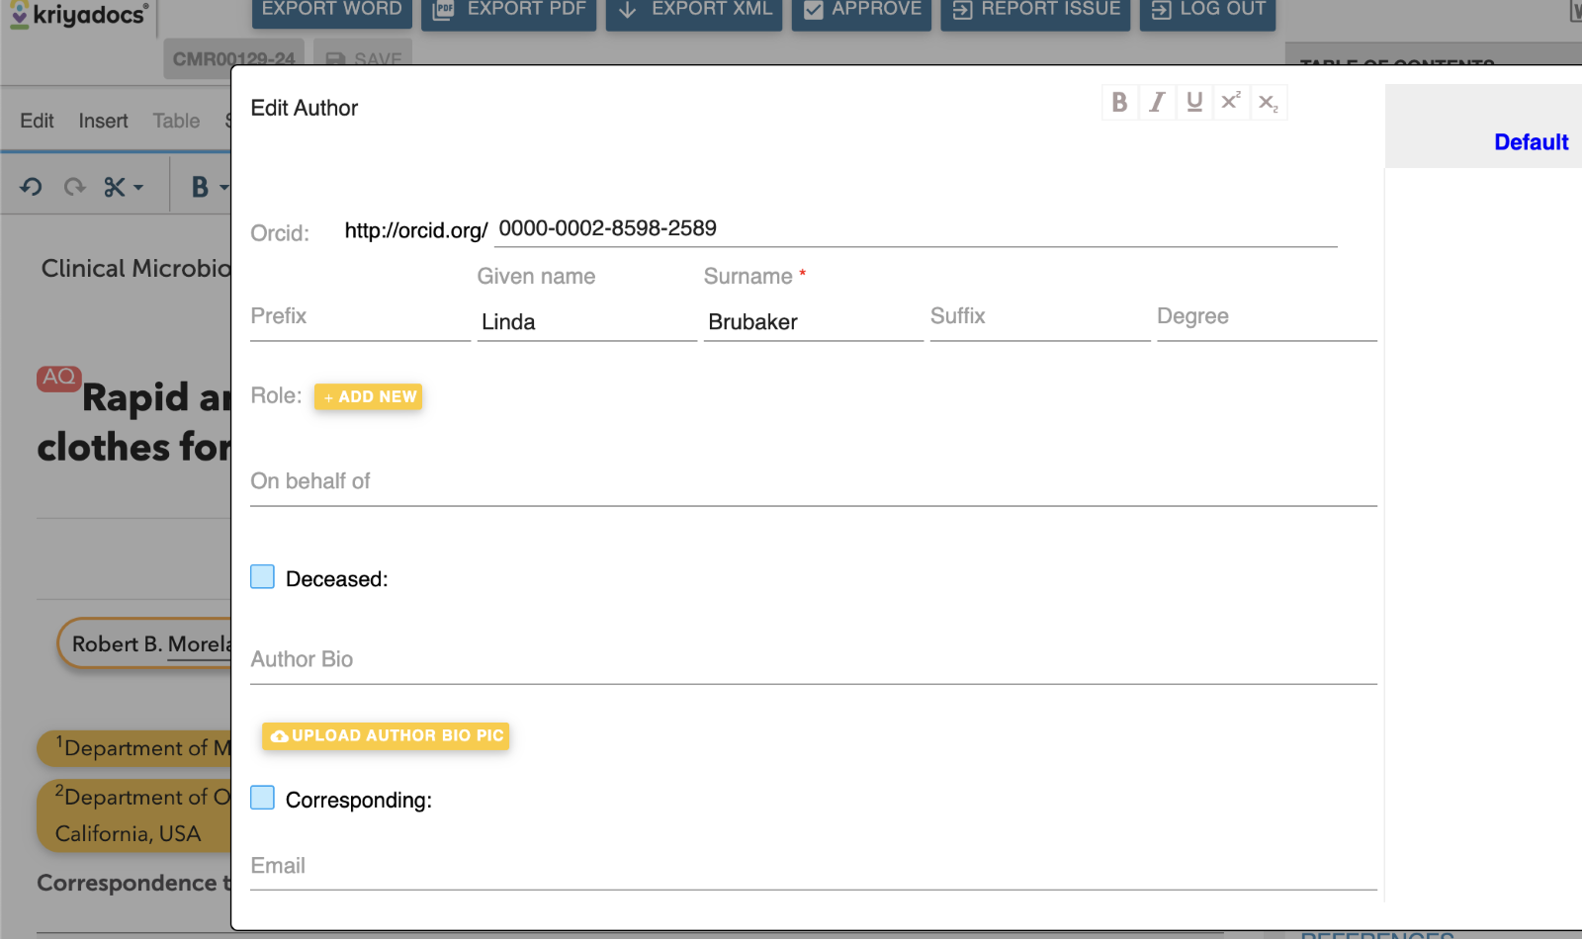Click the first Department affiliation chip
This screenshot has width=1582, height=939.
pos(134,748)
